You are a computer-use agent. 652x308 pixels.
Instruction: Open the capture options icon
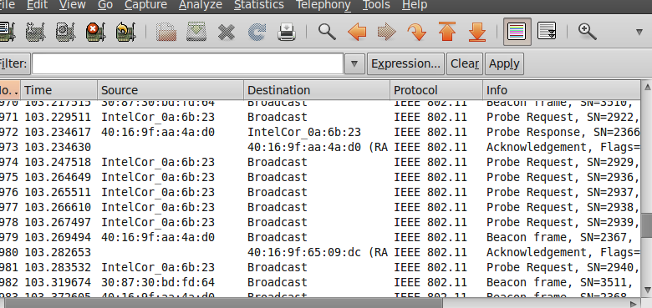point(35,32)
